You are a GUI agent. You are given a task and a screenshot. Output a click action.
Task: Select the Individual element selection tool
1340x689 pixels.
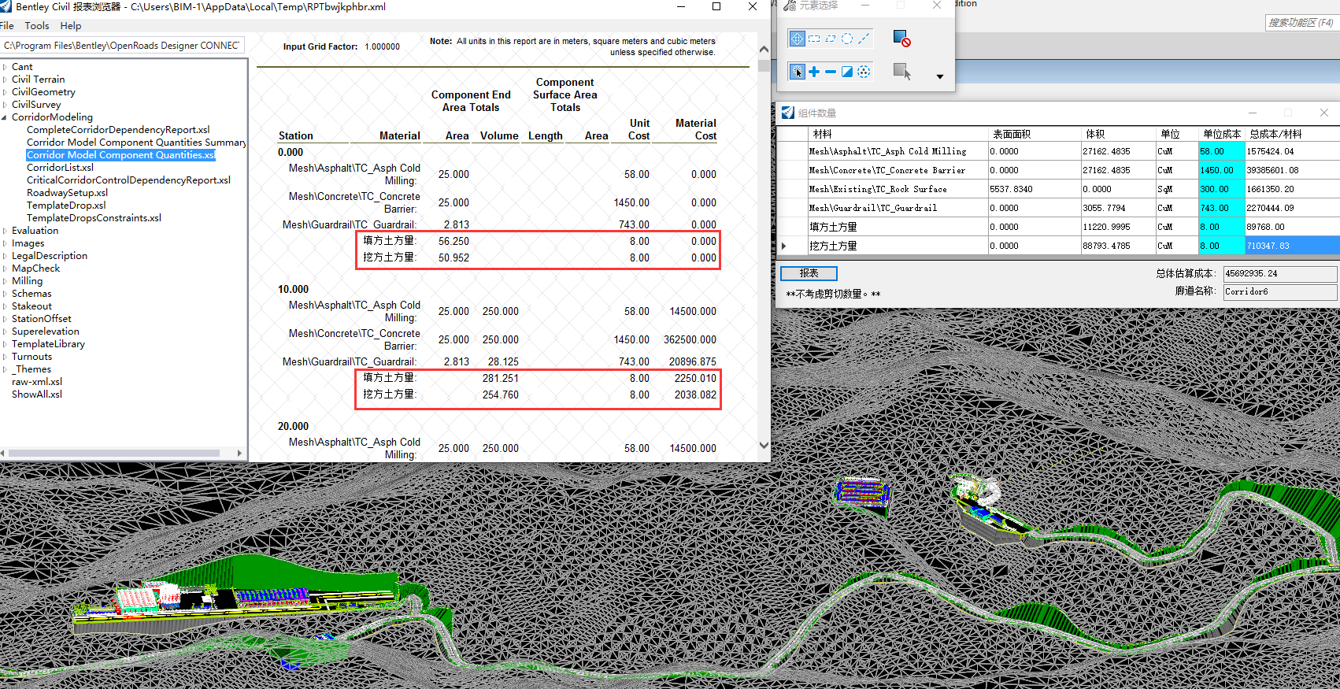click(797, 39)
